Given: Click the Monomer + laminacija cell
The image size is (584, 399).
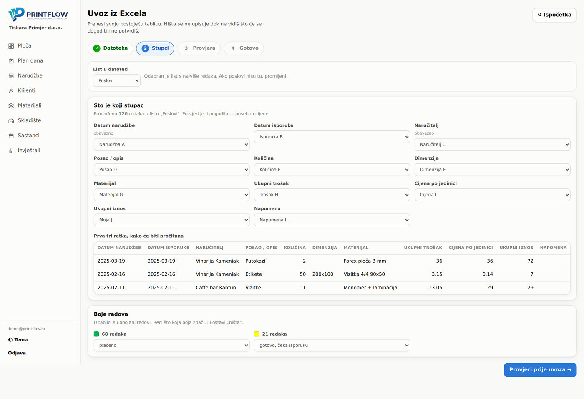Looking at the screenshot, I should pos(370,288).
